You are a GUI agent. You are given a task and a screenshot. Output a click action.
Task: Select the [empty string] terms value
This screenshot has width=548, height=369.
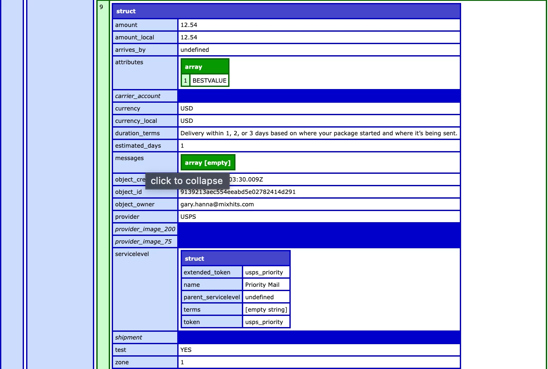click(266, 309)
